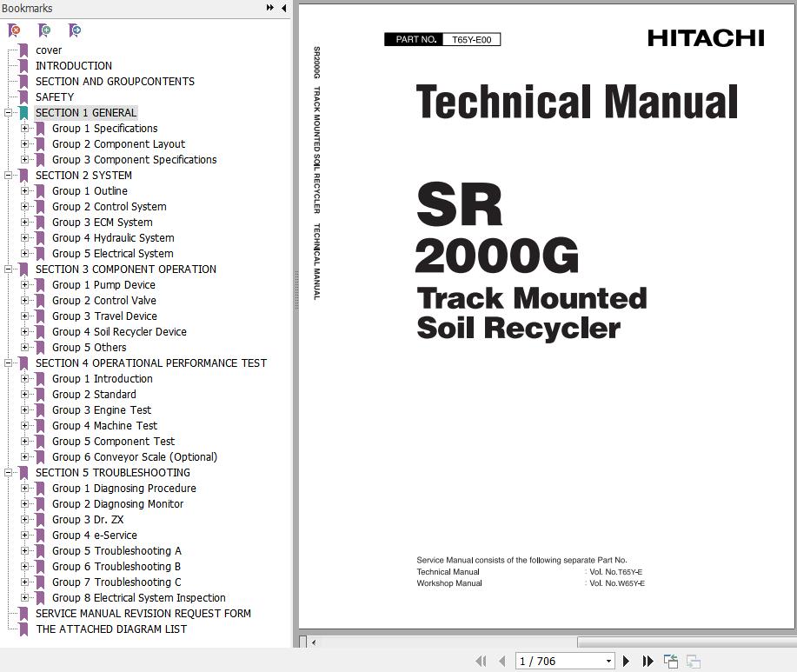Screen dimensions: 797x672
Task: Open the page number dropdown arrow
Action: point(608,661)
